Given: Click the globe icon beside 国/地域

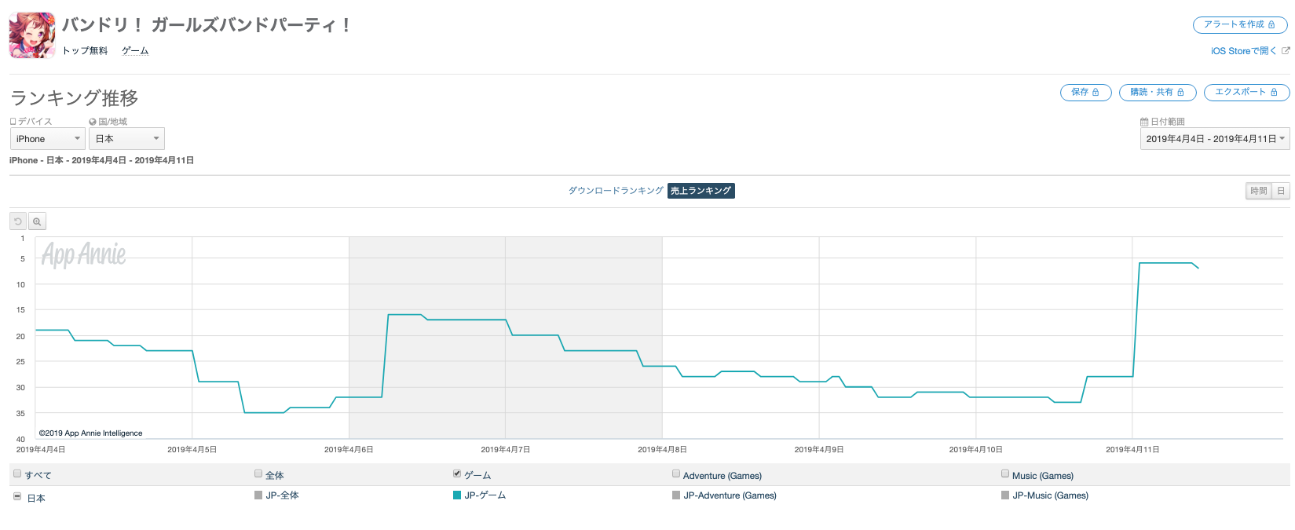Looking at the screenshot, I should coord(93,122).
